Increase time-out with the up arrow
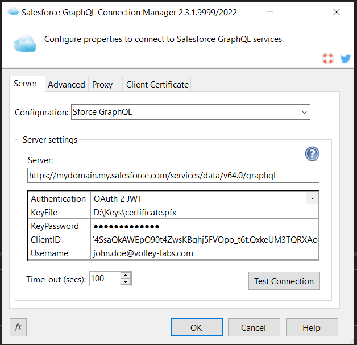 126,276
